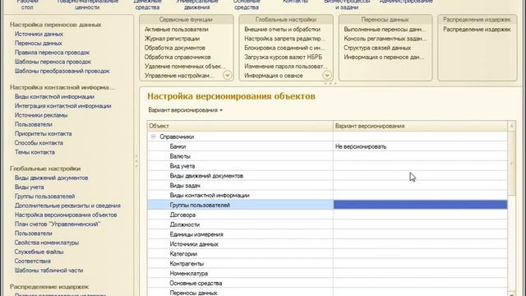Screen dimensions: 526x296
Task: Click the Не версионировать cell
Action: 420,146
